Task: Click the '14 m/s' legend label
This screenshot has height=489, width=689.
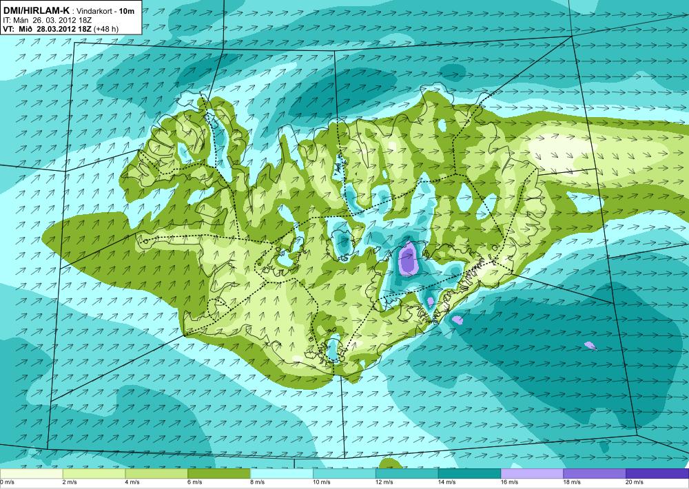Action: (447, 482)
